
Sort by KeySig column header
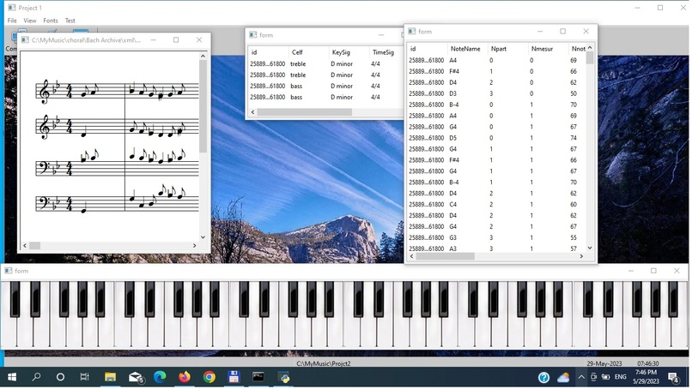click(341, 52)
